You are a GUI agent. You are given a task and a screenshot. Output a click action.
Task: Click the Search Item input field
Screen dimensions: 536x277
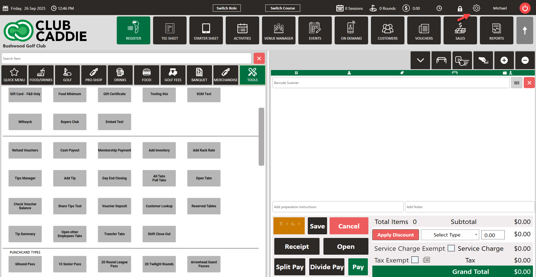(x=126, y=59)
